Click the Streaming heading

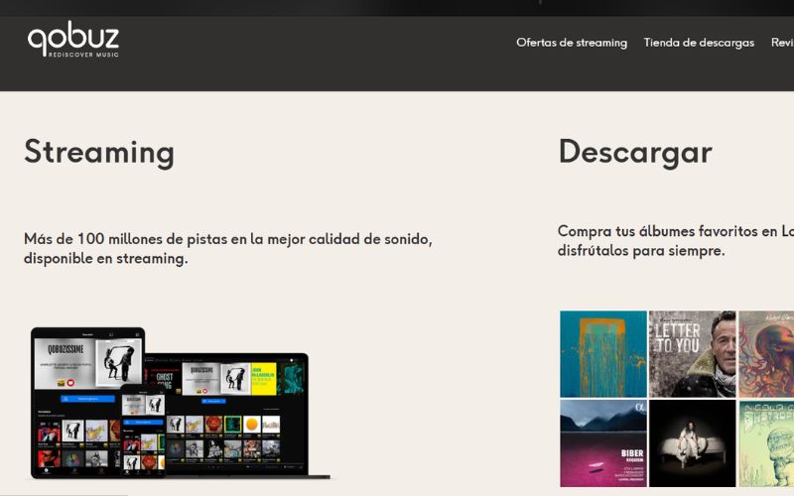pyautogui.click(x=99, y=152)
